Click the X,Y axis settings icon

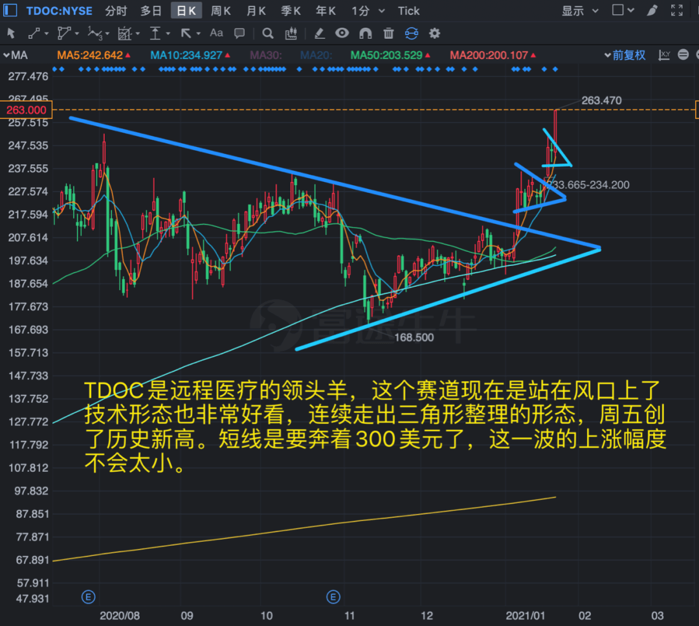pyautogui.click(x=664, y=55)
